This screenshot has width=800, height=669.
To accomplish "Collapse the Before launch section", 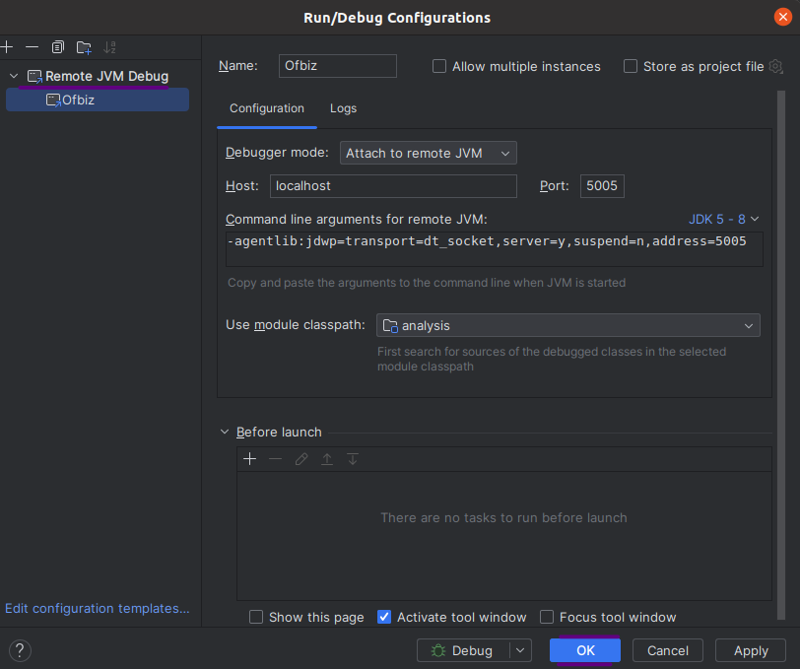I will click(x=225, y=432).
